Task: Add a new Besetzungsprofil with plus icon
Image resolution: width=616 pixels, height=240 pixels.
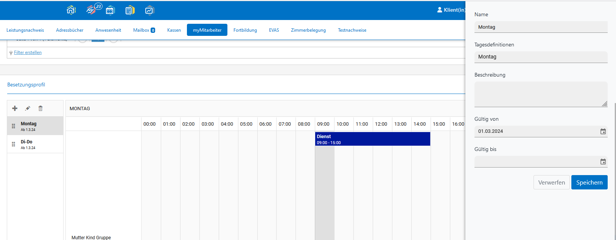Action: pyautogui.click(x=15, y=108)
